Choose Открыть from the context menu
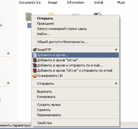This screenshot has width=138, height=129. tap(45, 18)
